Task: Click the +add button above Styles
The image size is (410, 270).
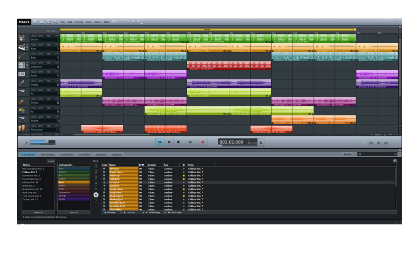Action: [51, 161]
